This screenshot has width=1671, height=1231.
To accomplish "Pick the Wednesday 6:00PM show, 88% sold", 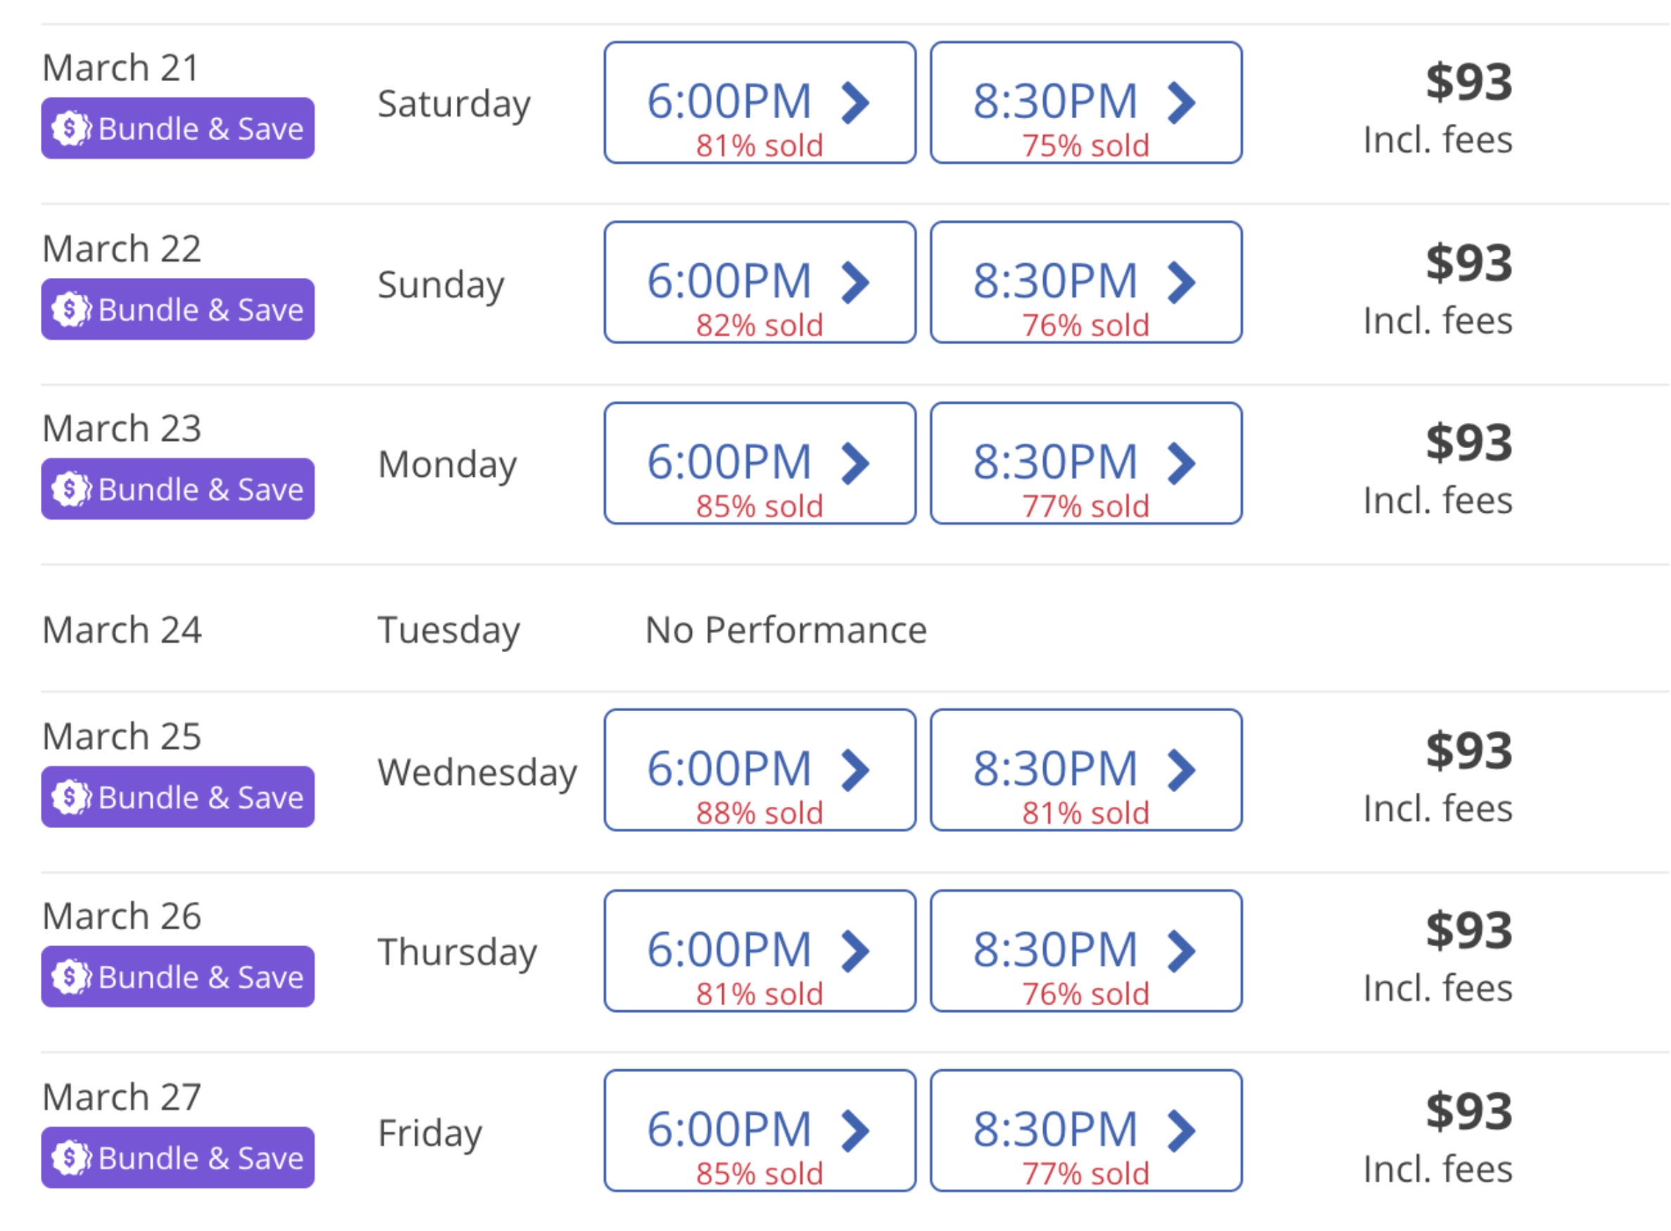I will [759, 769].
